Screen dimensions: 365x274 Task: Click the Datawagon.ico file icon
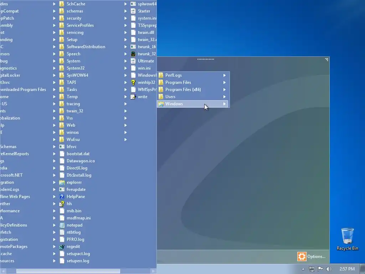(62, 161)
